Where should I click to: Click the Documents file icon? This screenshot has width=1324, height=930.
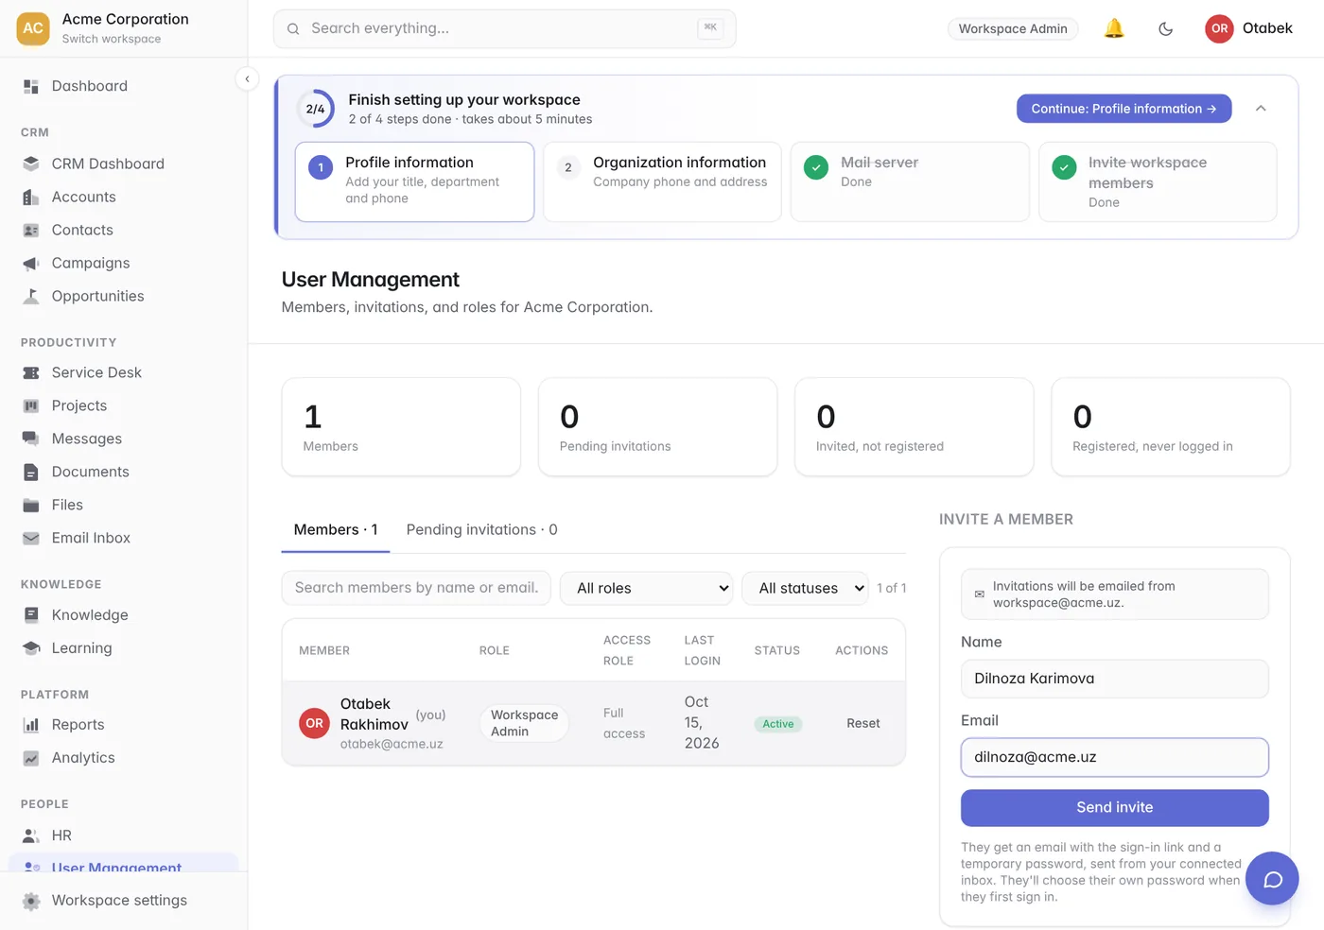pos(31,472)
